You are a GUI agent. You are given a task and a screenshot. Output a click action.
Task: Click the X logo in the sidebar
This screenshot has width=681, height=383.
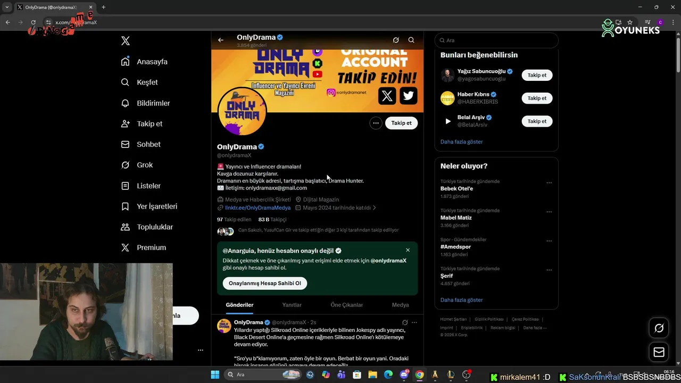[126, 41]
